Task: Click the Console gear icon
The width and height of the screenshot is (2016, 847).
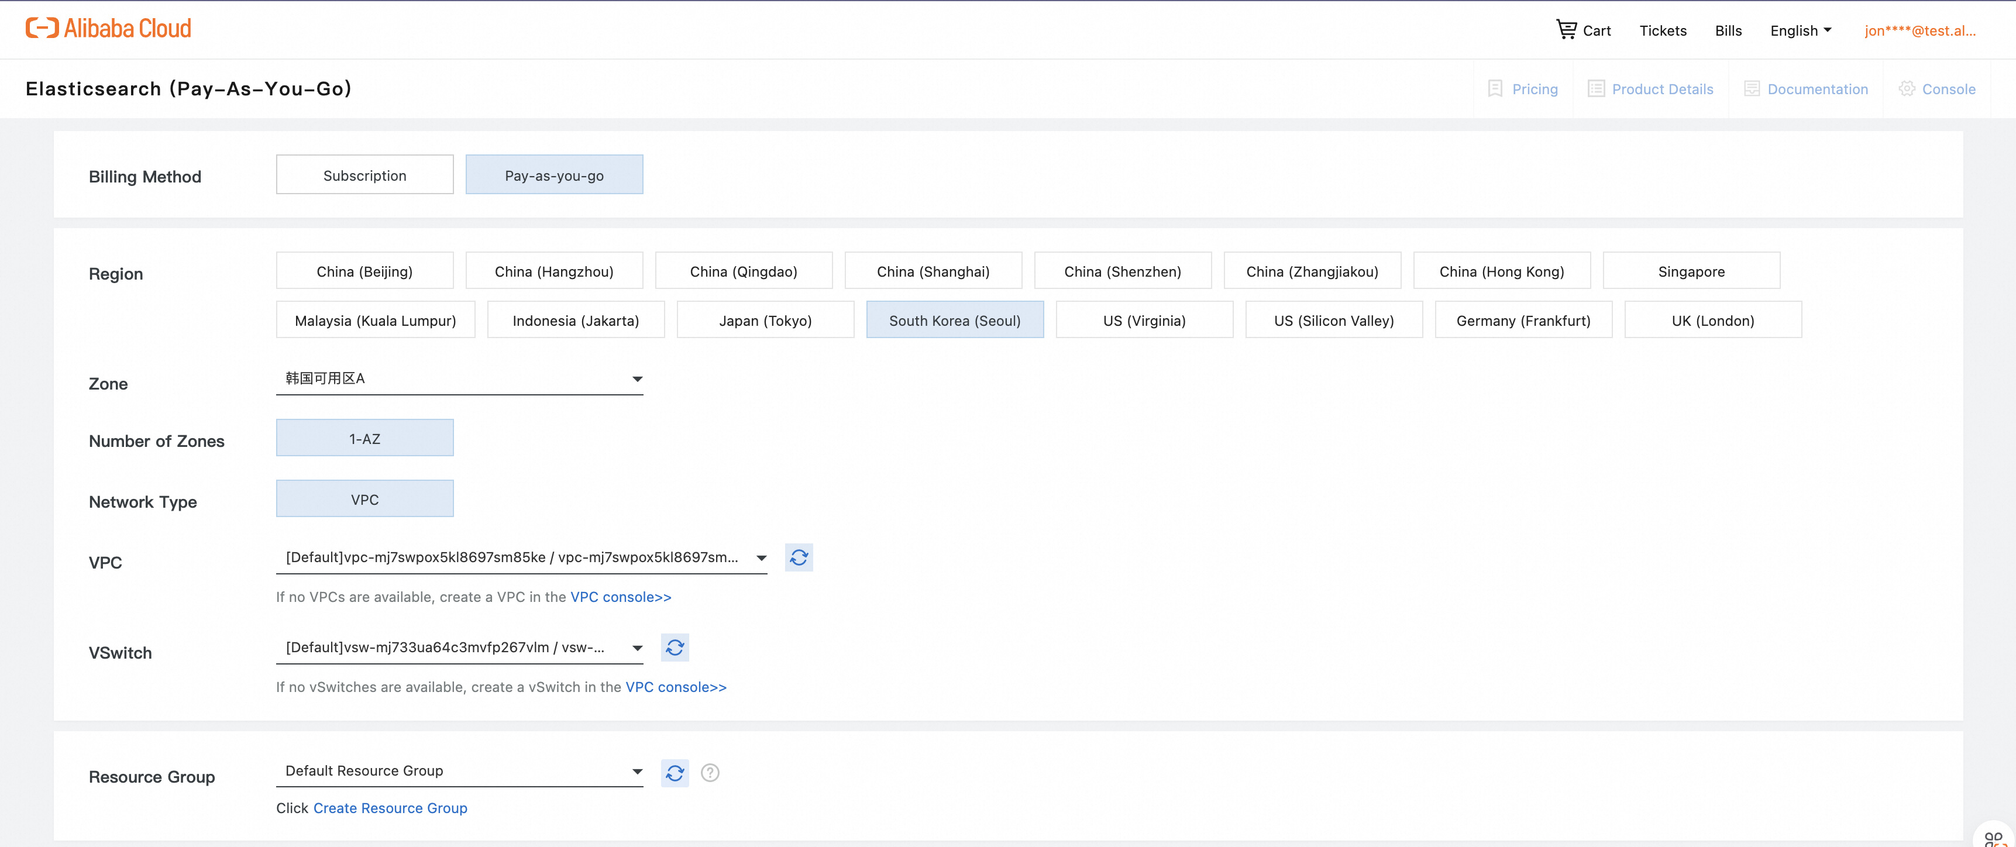Action: click(1907, 88)
